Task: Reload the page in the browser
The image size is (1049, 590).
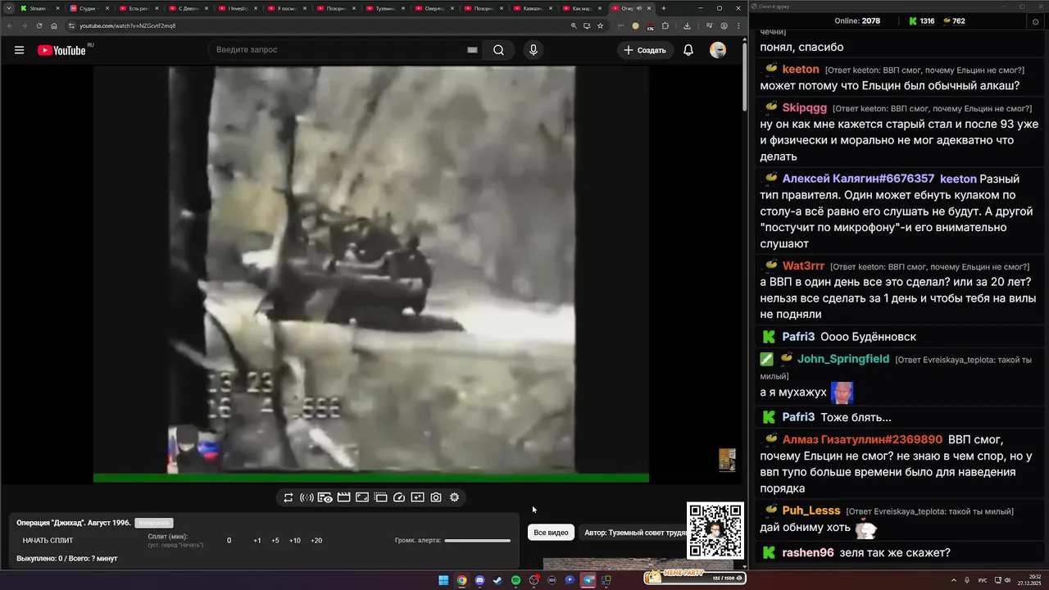Action: (x=39, y=25)
